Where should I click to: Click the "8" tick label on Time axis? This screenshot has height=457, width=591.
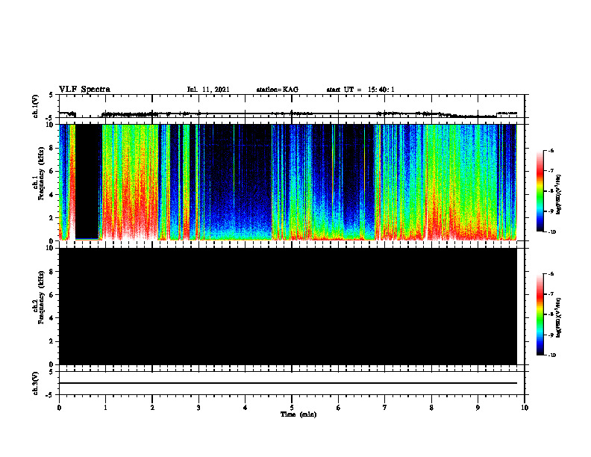pos(431,408)
